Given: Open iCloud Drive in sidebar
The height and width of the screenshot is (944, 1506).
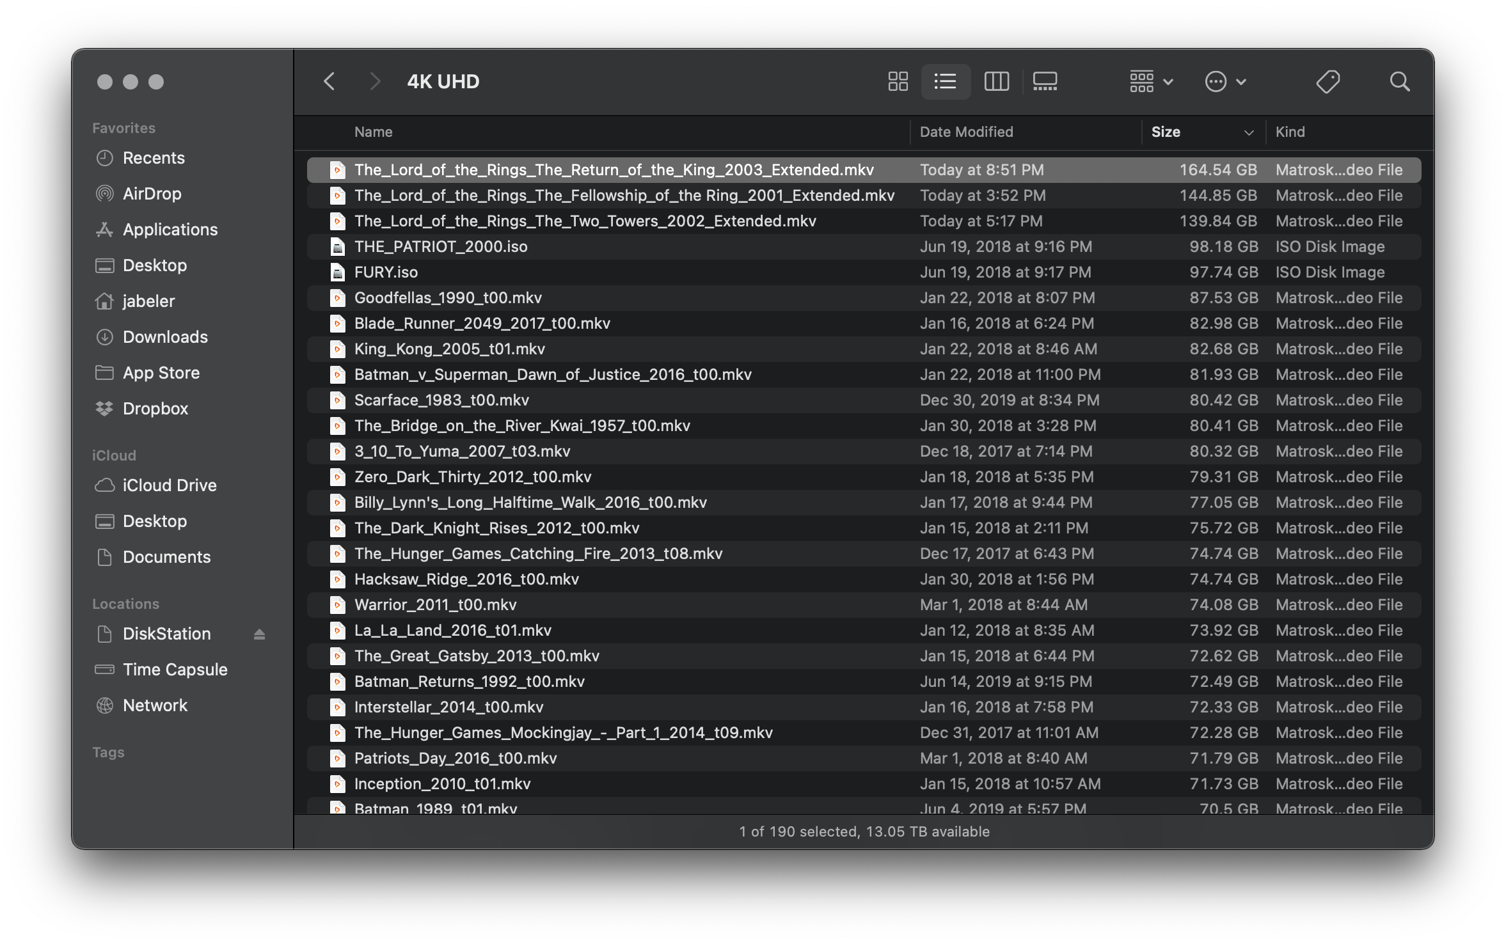Looking at the screenshot, I should click(x=169, y=485).
